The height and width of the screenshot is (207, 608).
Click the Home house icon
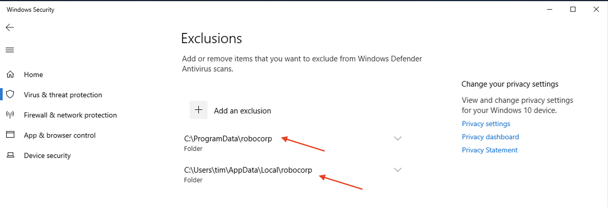click(x=10, y=74)
